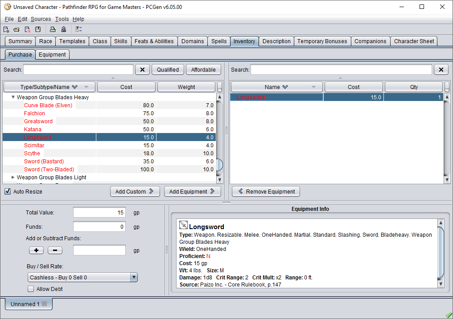Switch to the Class tab

(100, 41)
